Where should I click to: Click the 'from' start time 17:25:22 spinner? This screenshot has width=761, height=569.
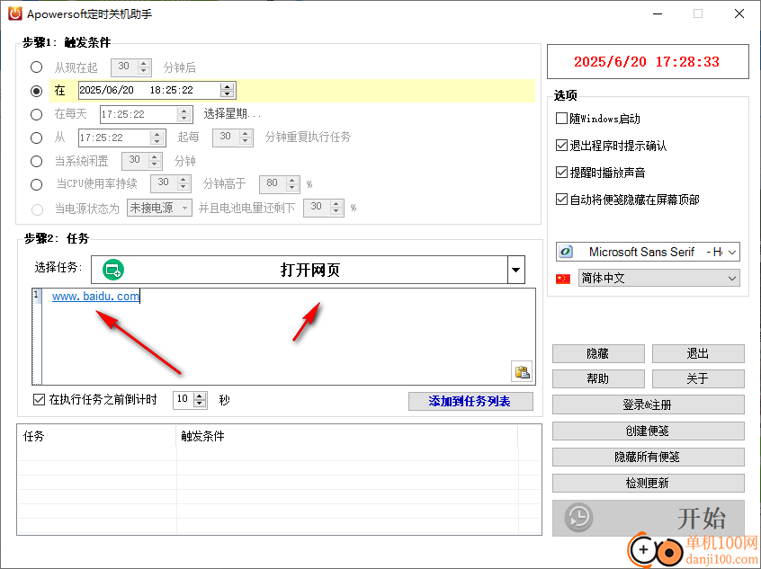coord(157,138)
